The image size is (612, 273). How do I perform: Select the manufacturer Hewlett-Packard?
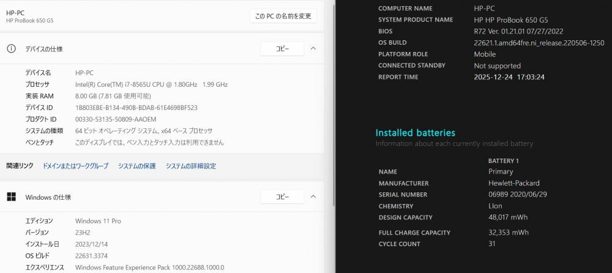pyautogui.click(x=513, y=183)
